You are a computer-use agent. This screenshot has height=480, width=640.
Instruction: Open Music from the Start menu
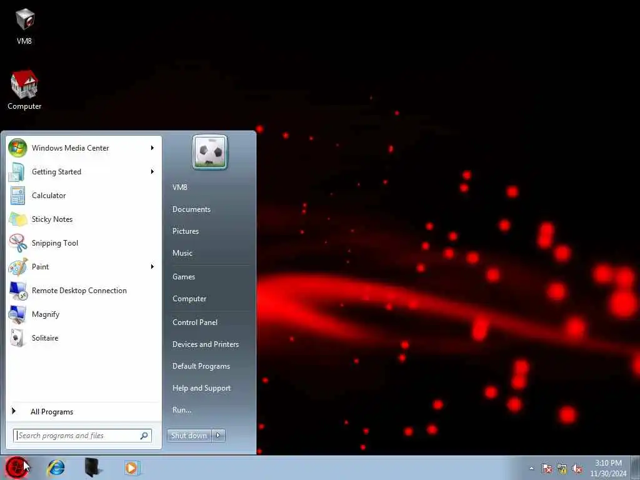tap(182, 253)
